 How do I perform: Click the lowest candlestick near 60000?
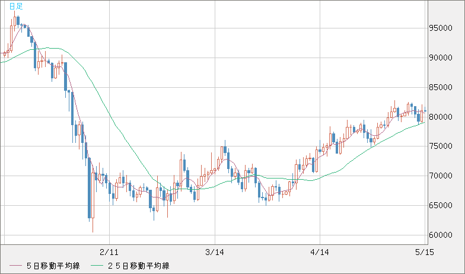[x=93, y=195]
